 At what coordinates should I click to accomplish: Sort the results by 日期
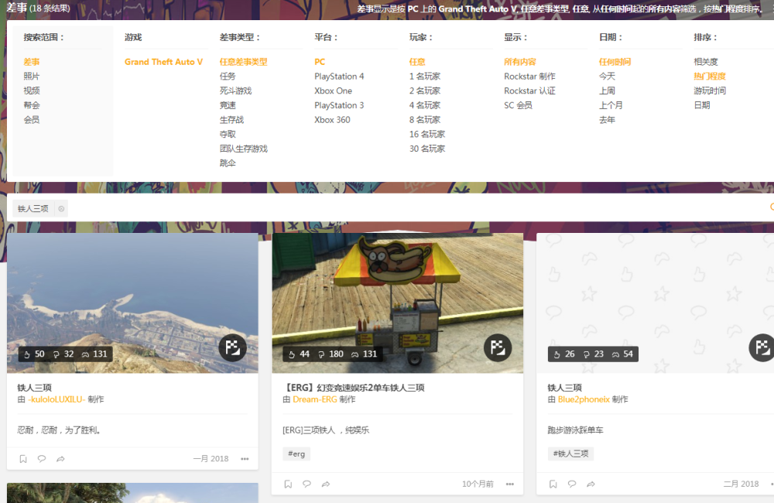coord(701,105)
